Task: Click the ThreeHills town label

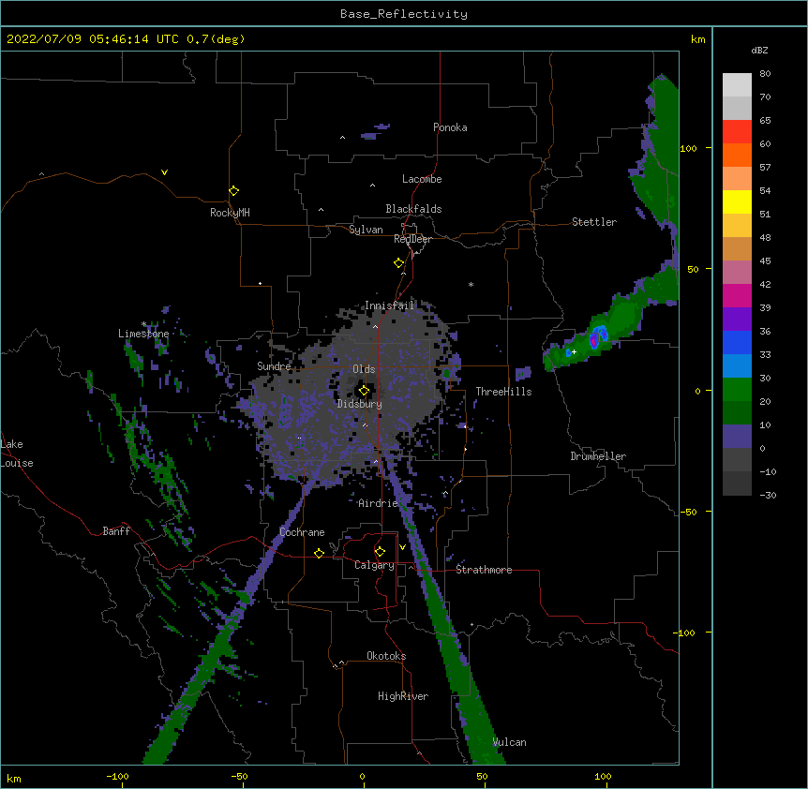Action: tap(503, 392)
